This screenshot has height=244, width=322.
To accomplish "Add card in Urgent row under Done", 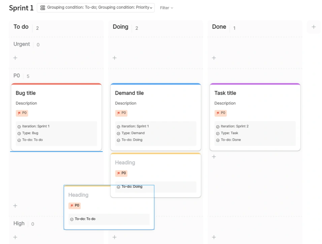I will pos(214,58).
